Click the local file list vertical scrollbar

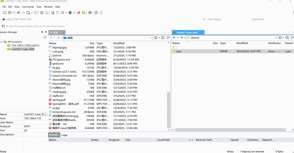(x=168, y=110)
